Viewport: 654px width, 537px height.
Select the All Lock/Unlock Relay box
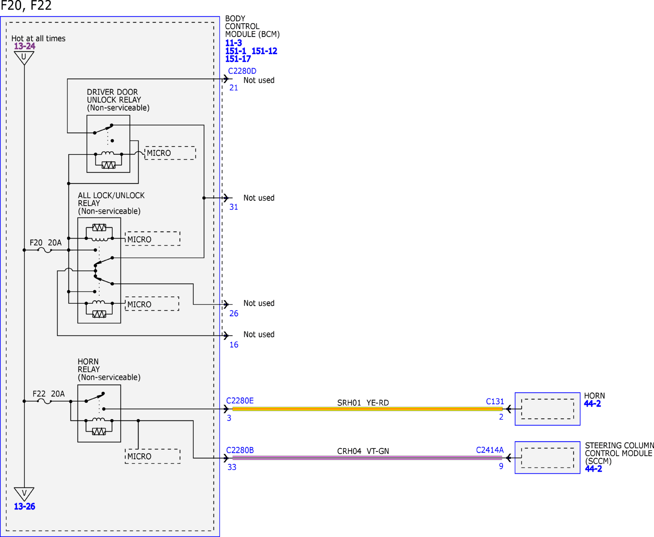pos(99,270)
